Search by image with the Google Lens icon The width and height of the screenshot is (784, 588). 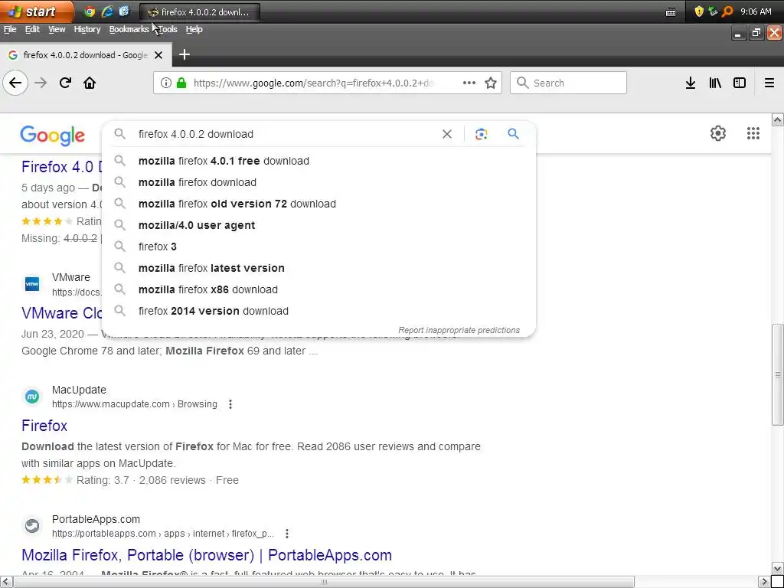point(481,134)
